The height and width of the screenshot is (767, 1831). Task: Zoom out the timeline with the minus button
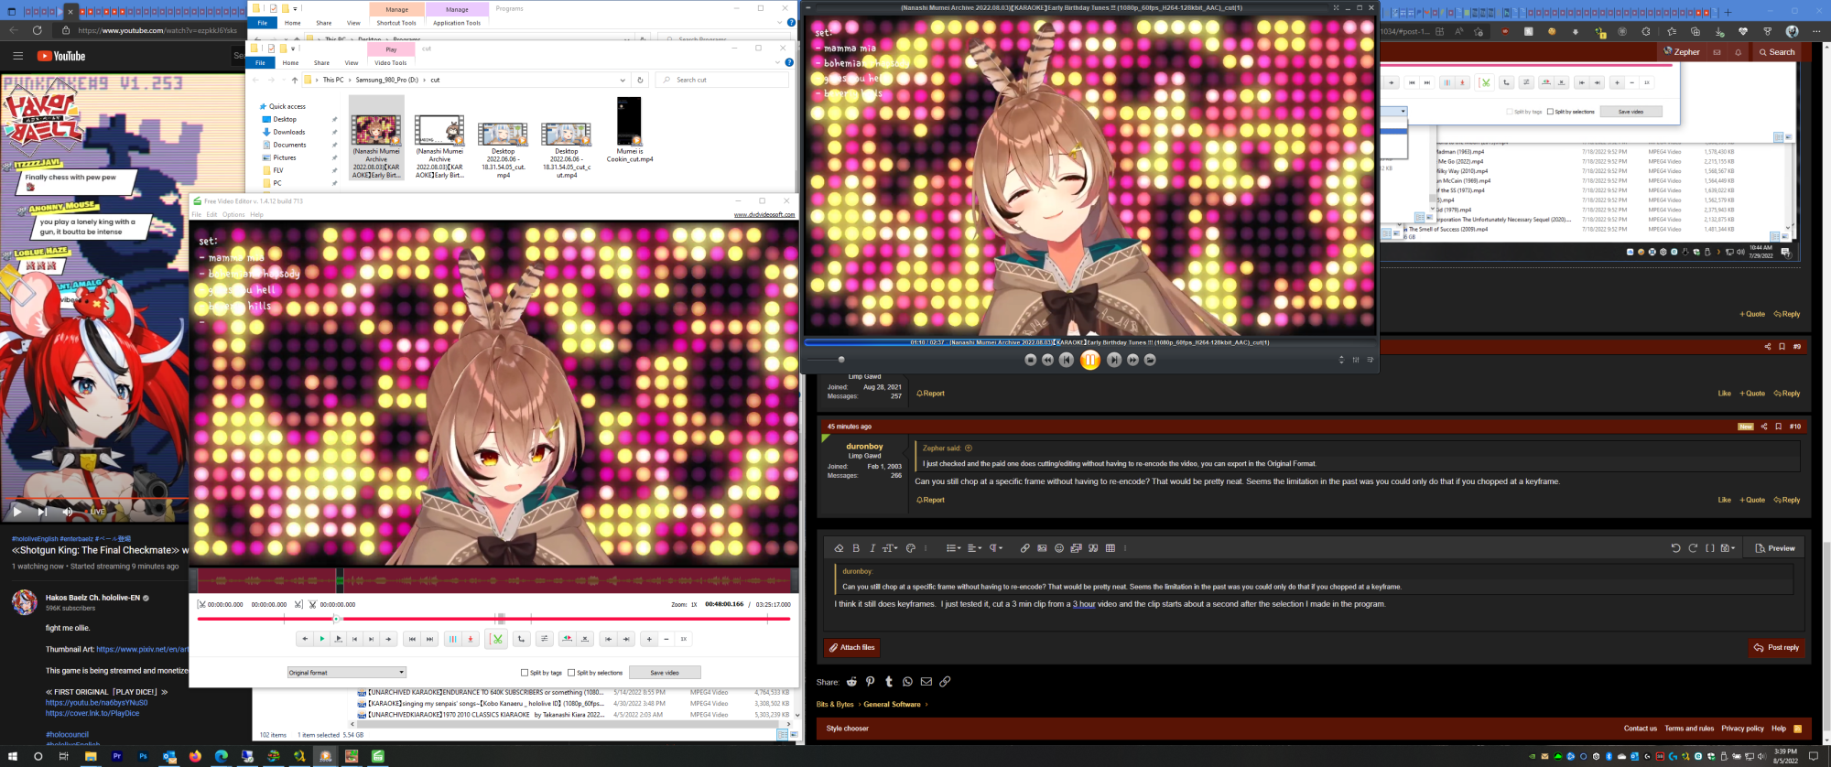666,639
